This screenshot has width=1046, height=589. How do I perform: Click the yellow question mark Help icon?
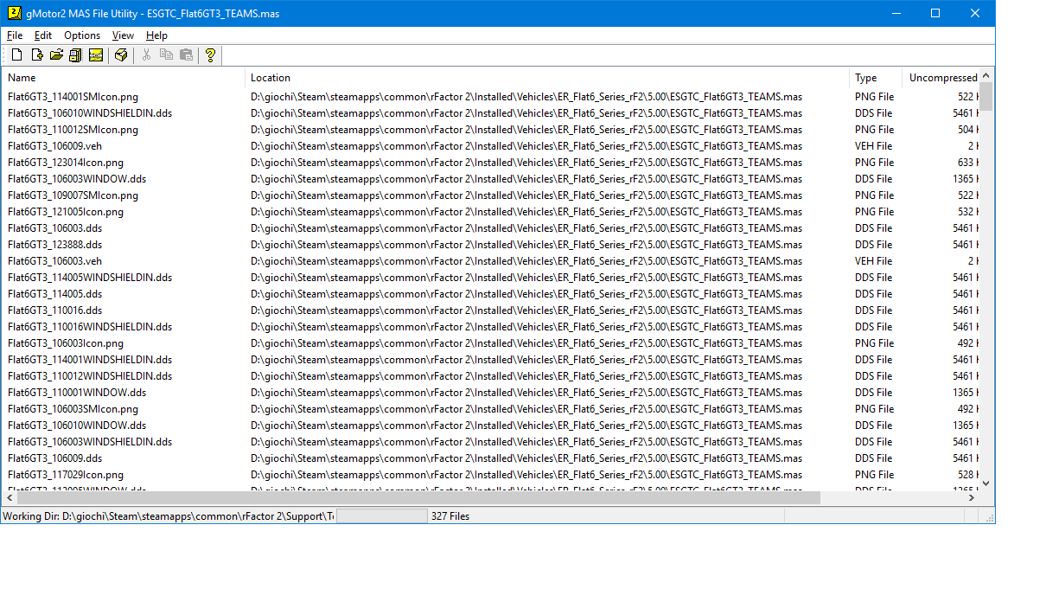point(211,55)
